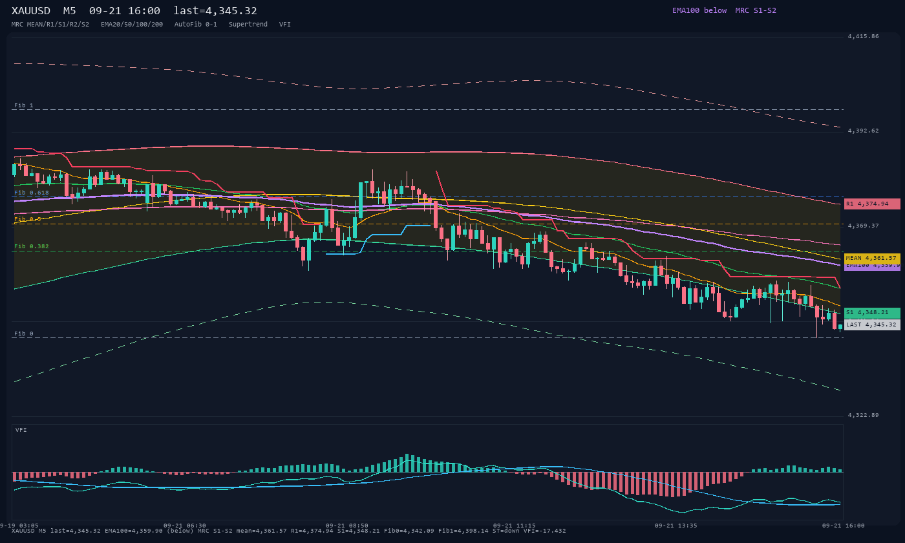The height and width of the screenshot is (543, 905).
Task: Select the 4,392.62 price axis label
Action: point(864,131)
